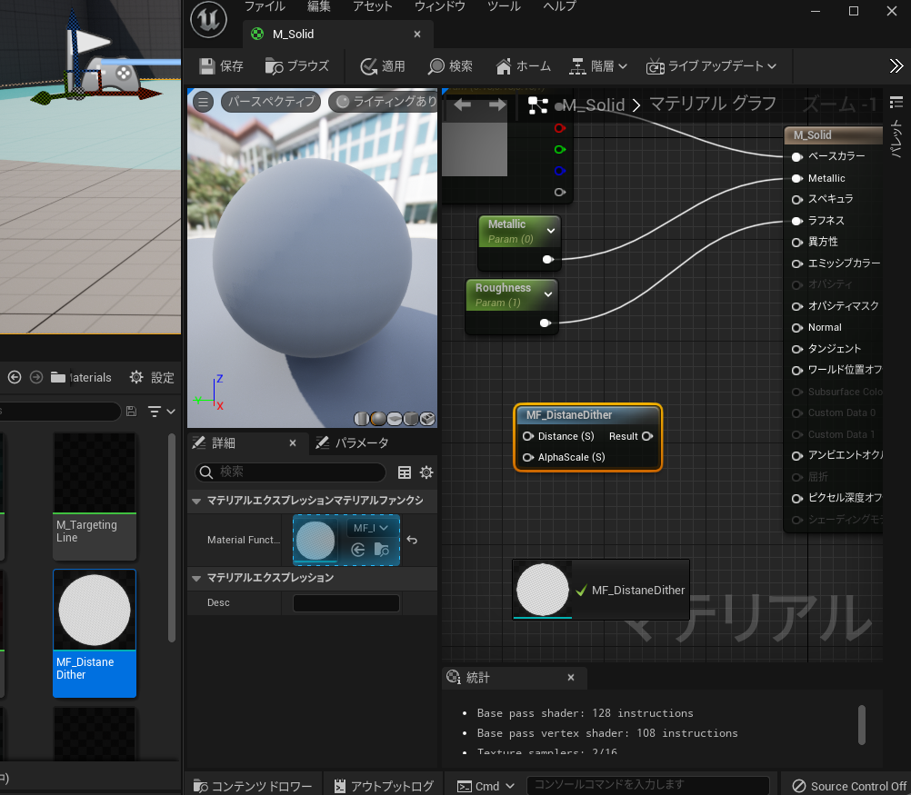Browse to Material Function asset in content
The height and width of the screenshot is (795, 911).
coord(382,550)
